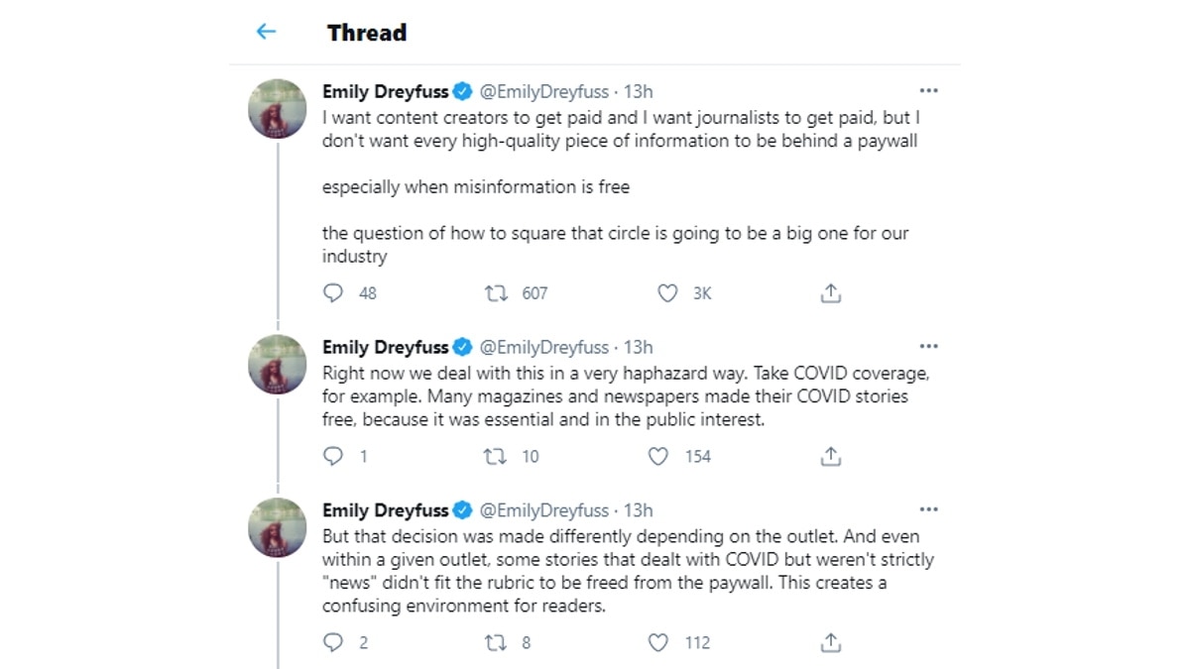Screen dimensions: 1190x669
Task: Expand more options on the second tweet
Action: pos(928,347)
